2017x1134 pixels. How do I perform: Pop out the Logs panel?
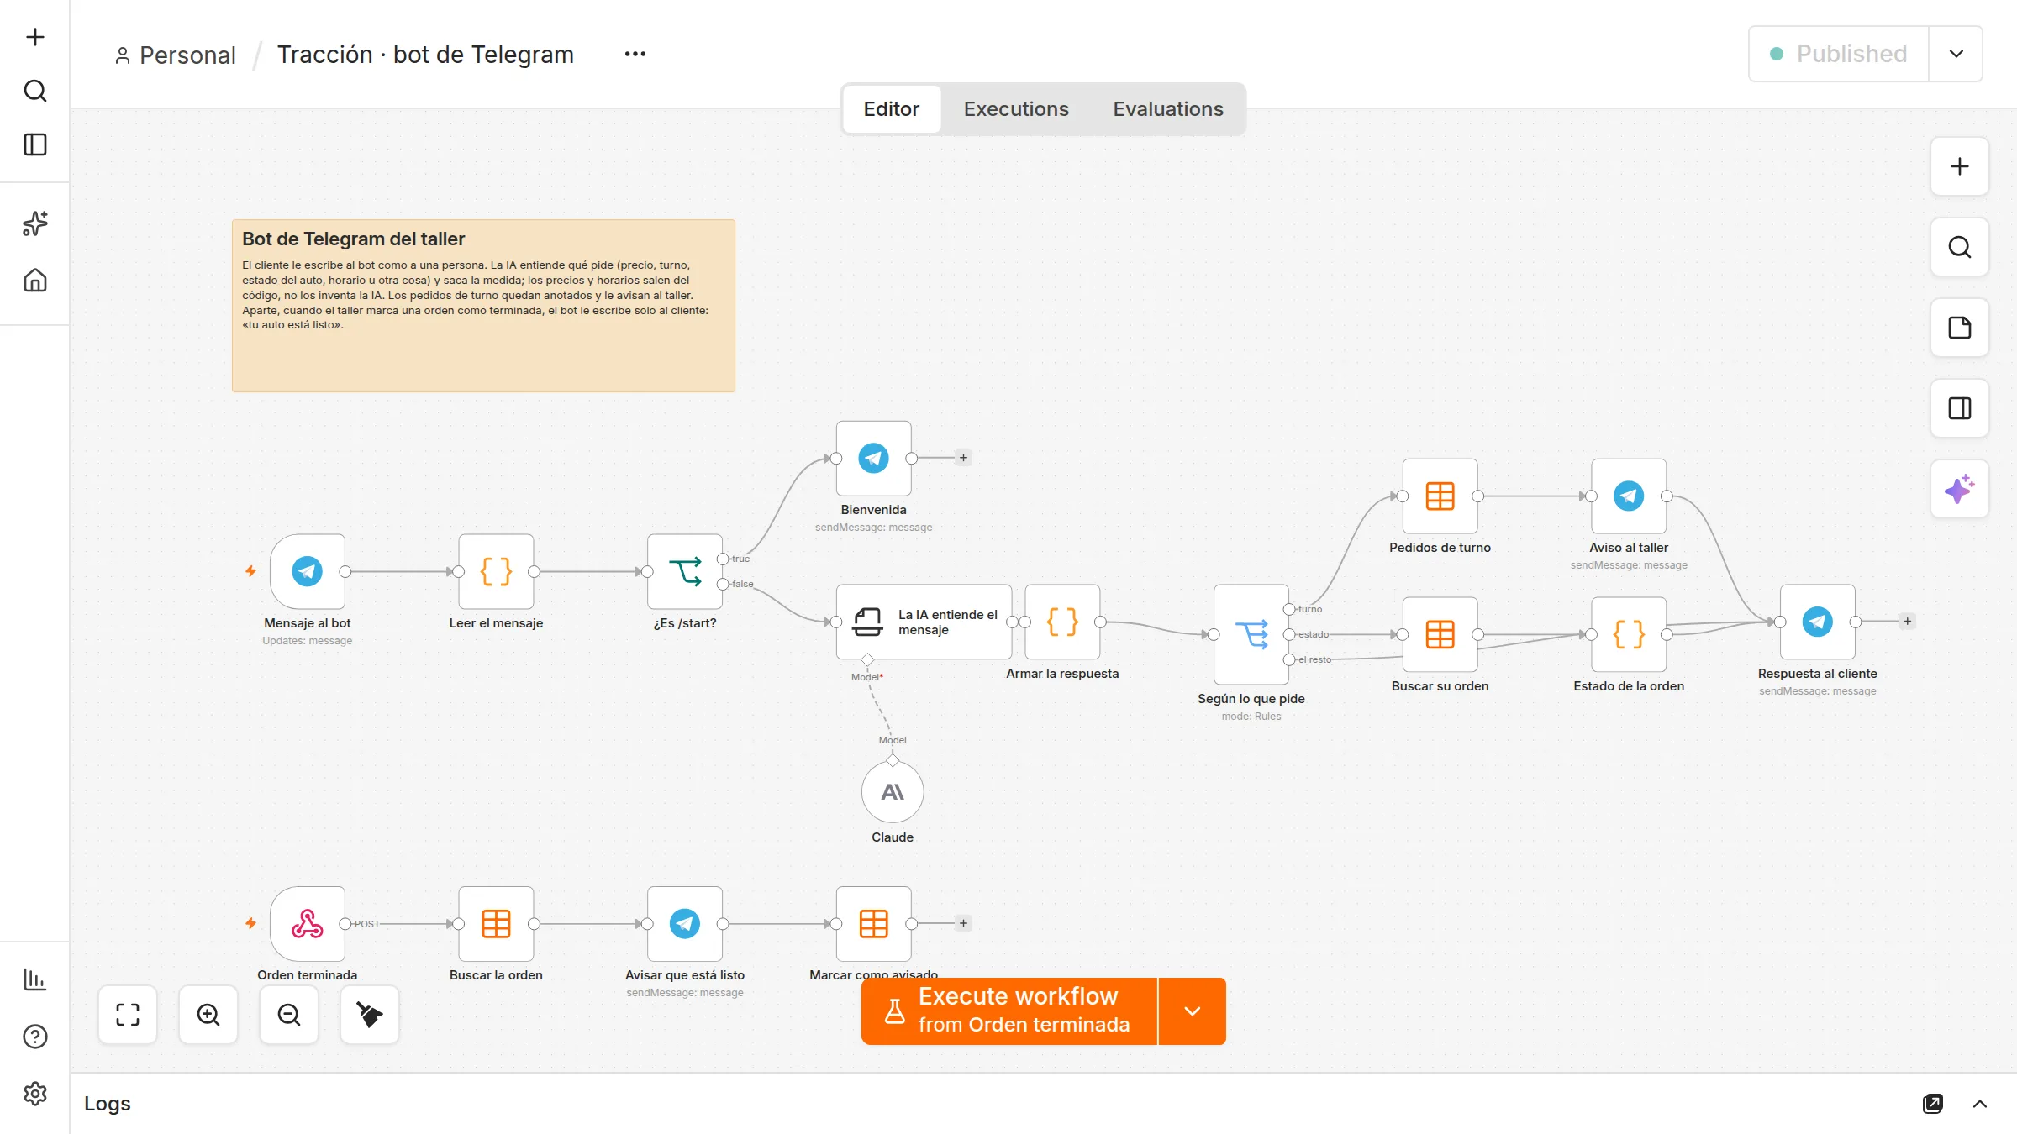[1933, 1104]
